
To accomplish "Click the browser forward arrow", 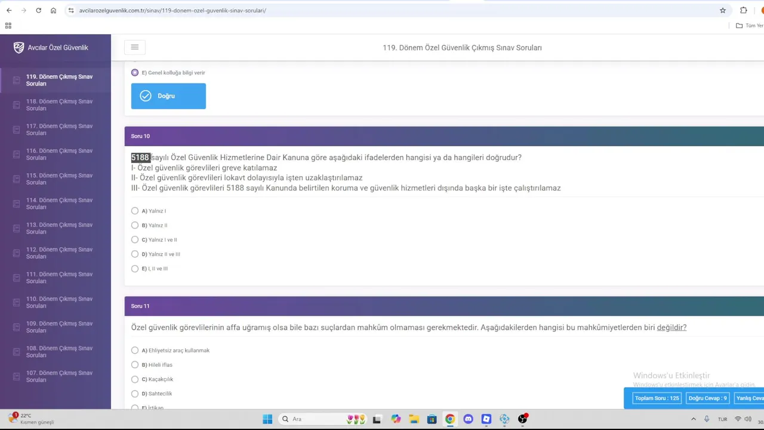I will tap(24, 10).
